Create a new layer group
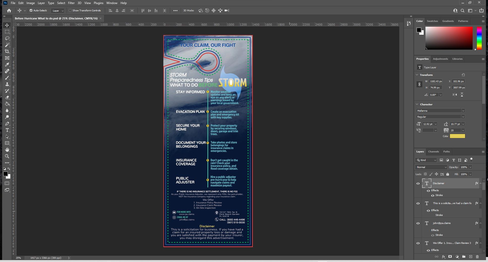Screen dimensions: 488x262 click(464, 257)
